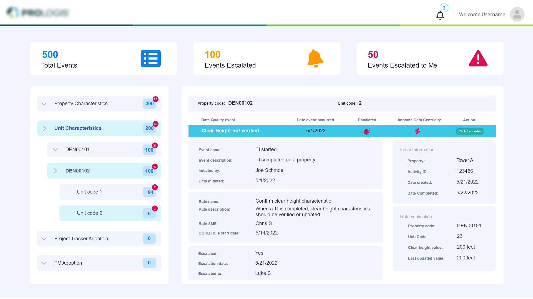The height and width of the screenshot is (299, 533).
Task: Click the red warning triangle icon
Action: click(x=478, y=58)
